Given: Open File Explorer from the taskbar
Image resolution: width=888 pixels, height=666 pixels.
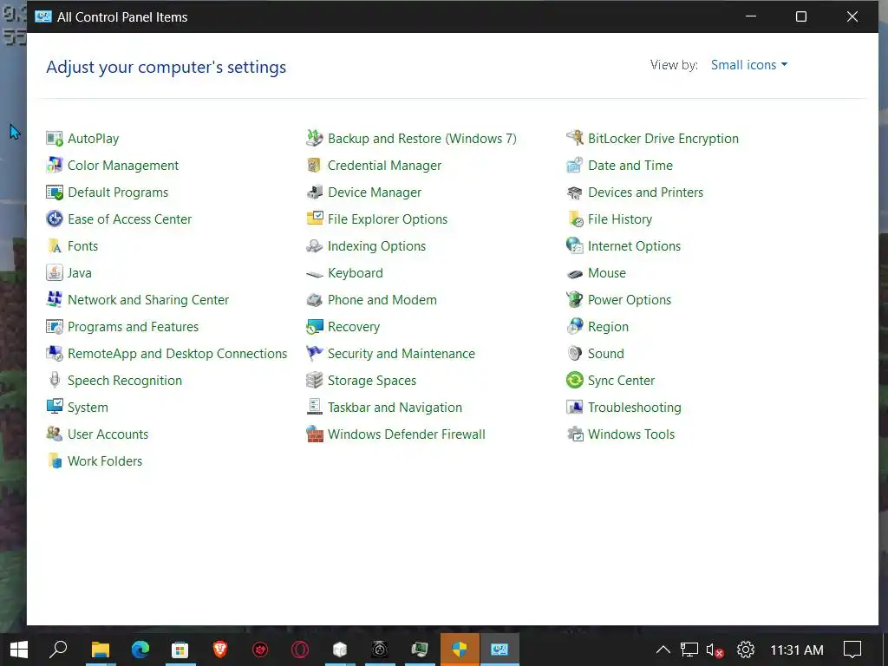Looking at the screenshot, I should [101, 650].
